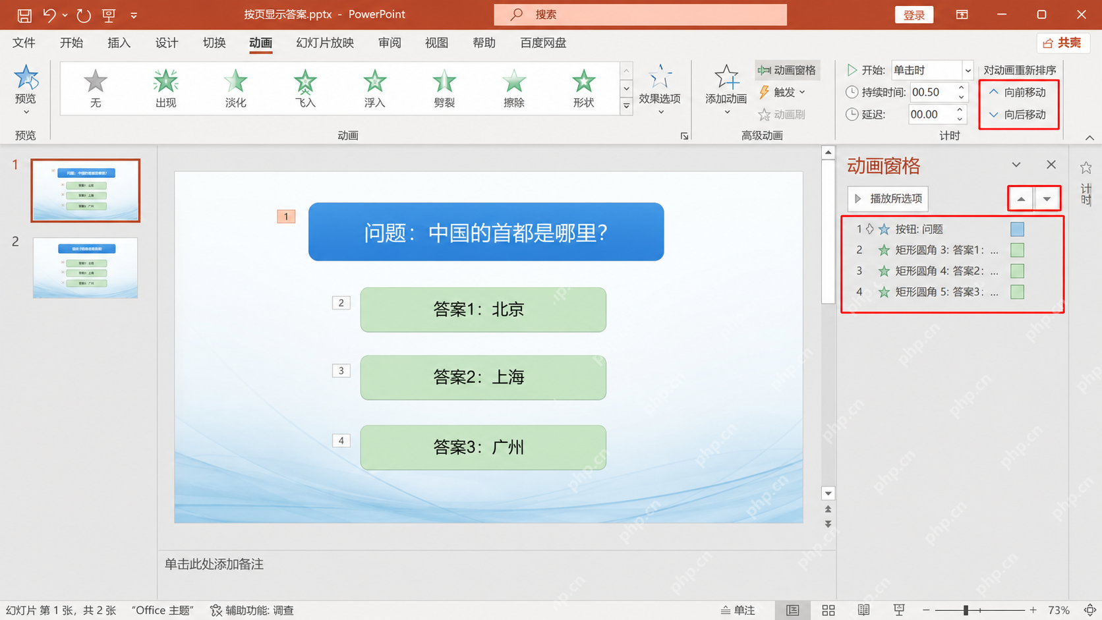Viewport: 1102px width, 620px height.
Task: Toggle the 备注 notes button in status bar
Action: pos(738,610)
